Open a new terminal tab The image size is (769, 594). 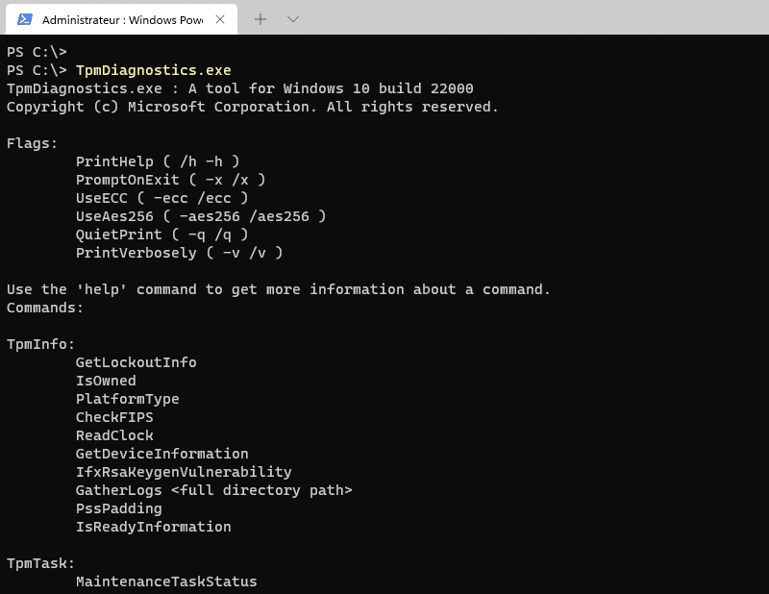click(260, 19)
